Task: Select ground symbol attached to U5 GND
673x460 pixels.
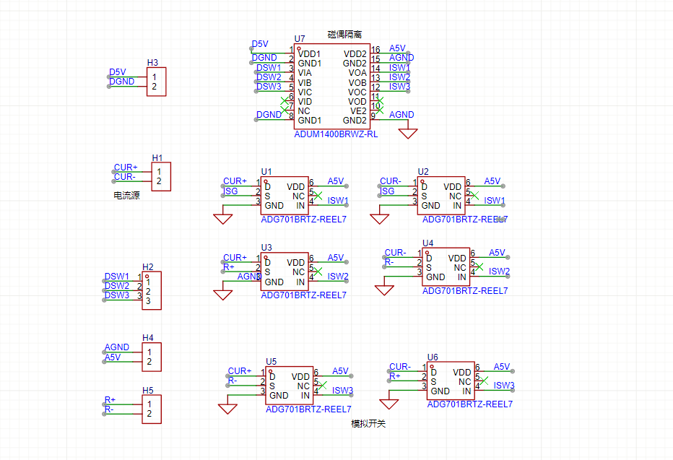Action: 227,409
